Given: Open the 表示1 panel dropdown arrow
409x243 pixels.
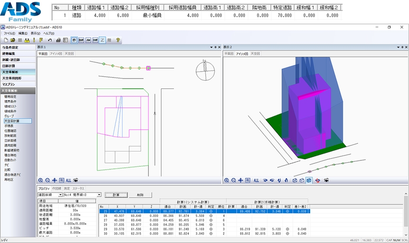Looking at the screenshot, I should [211, 47].
